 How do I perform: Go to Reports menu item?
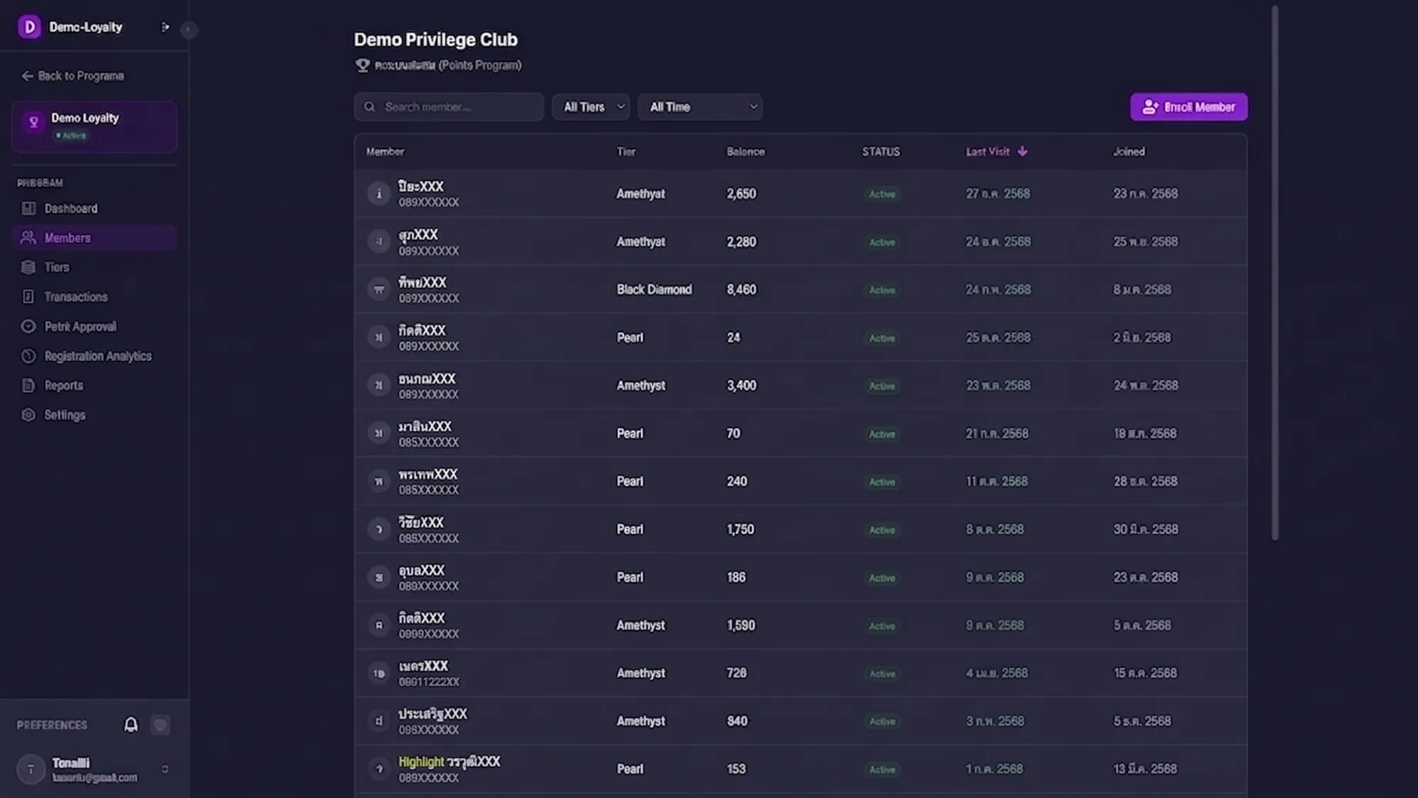click(94, 385)
